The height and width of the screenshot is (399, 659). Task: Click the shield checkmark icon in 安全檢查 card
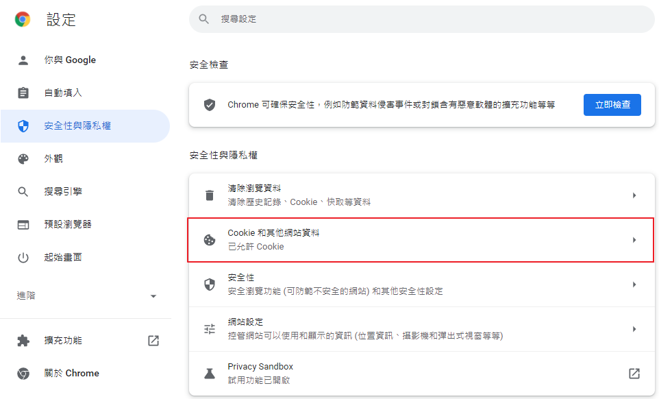coord(210,105)
